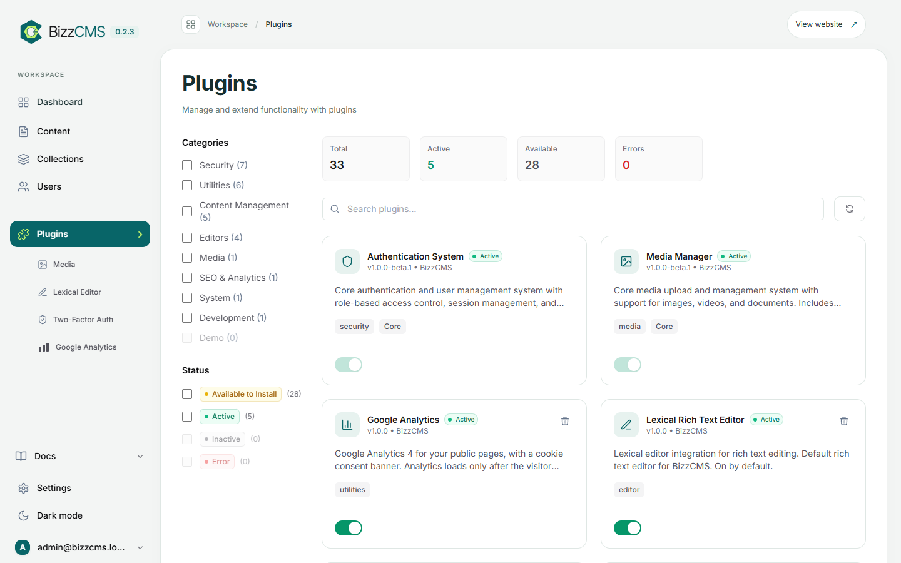
Task: Click the Dark mode moon icon
Action: [x=24, y=515]
